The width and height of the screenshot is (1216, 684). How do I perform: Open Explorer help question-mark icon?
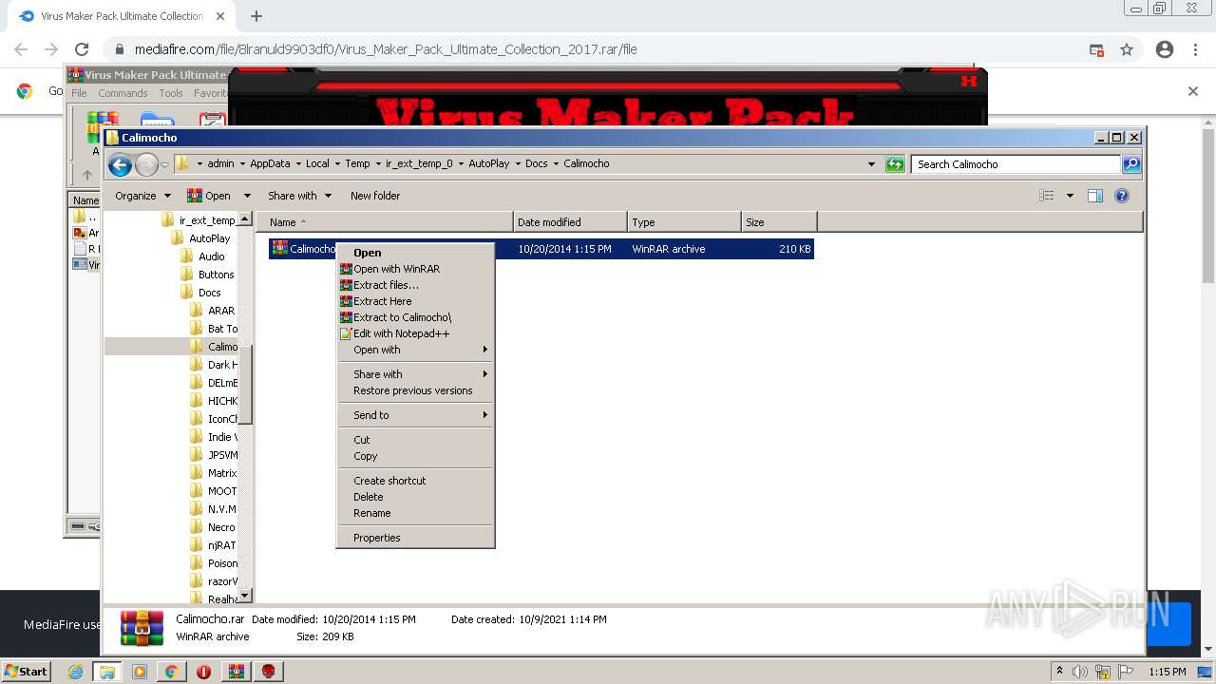(1122, 196)
